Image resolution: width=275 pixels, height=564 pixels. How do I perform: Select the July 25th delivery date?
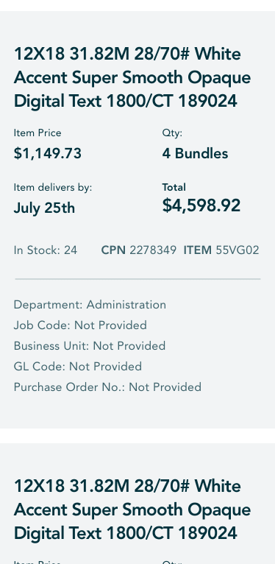tap(44, 208)
